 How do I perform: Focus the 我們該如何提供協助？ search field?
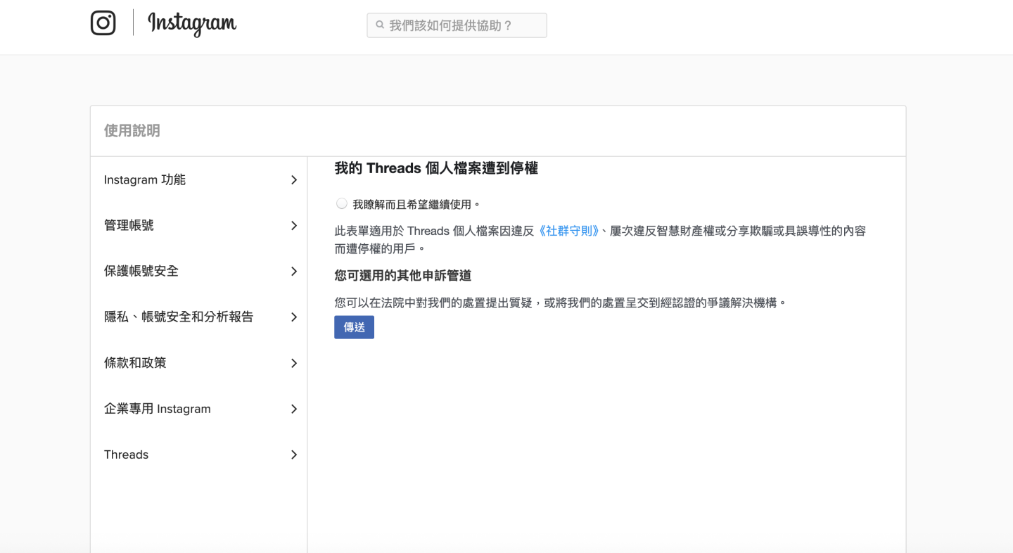coord(457,25)
